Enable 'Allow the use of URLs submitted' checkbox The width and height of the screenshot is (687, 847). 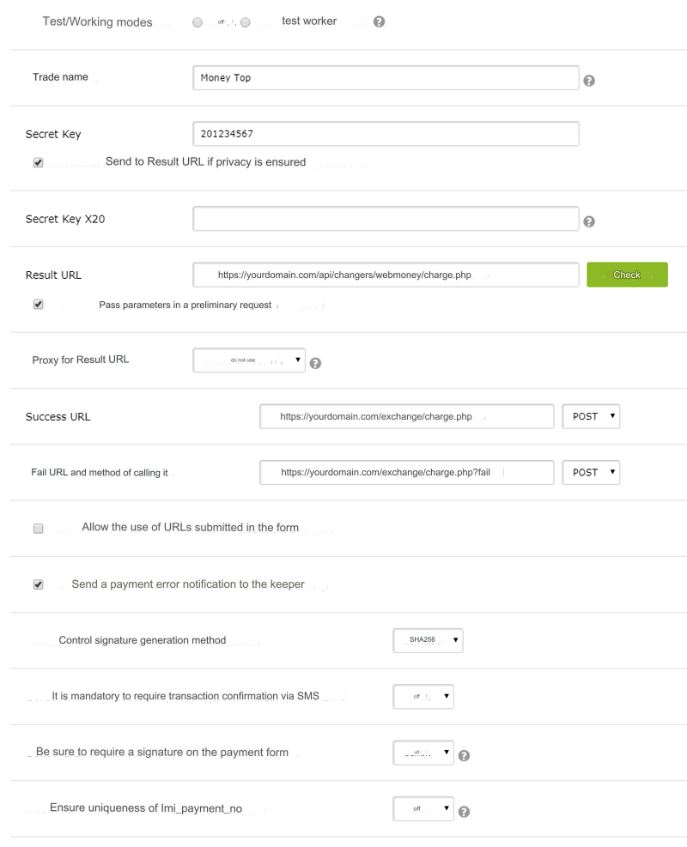38,529
